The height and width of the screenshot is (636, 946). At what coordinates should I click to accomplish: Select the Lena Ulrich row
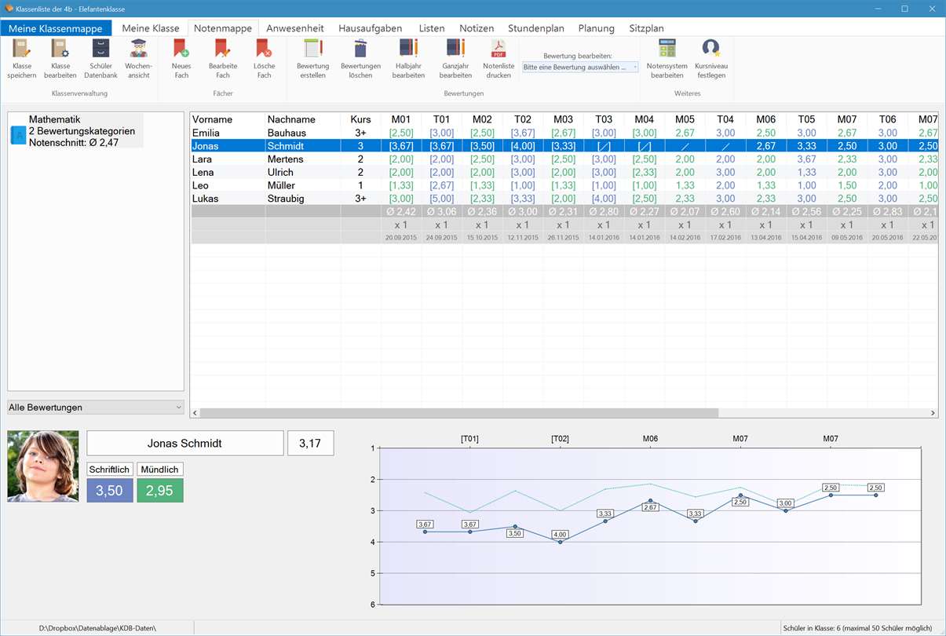pos(564,172)
